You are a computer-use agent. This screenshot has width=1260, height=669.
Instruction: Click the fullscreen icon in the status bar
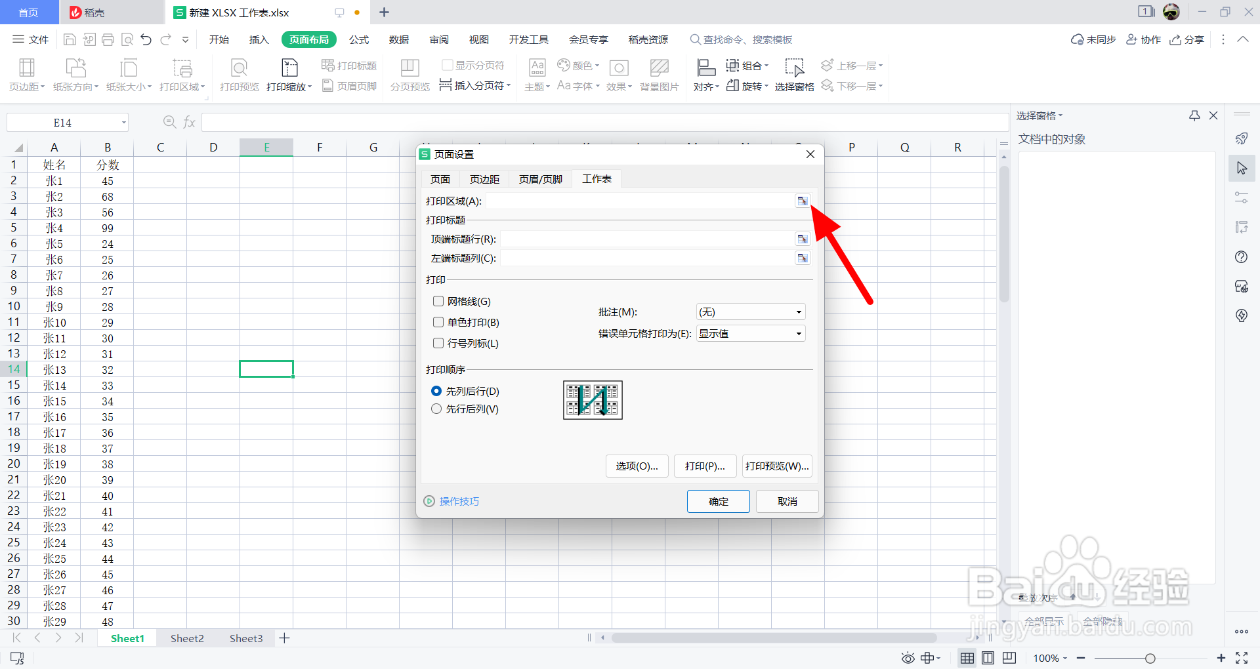click(x=1242, y=658)
